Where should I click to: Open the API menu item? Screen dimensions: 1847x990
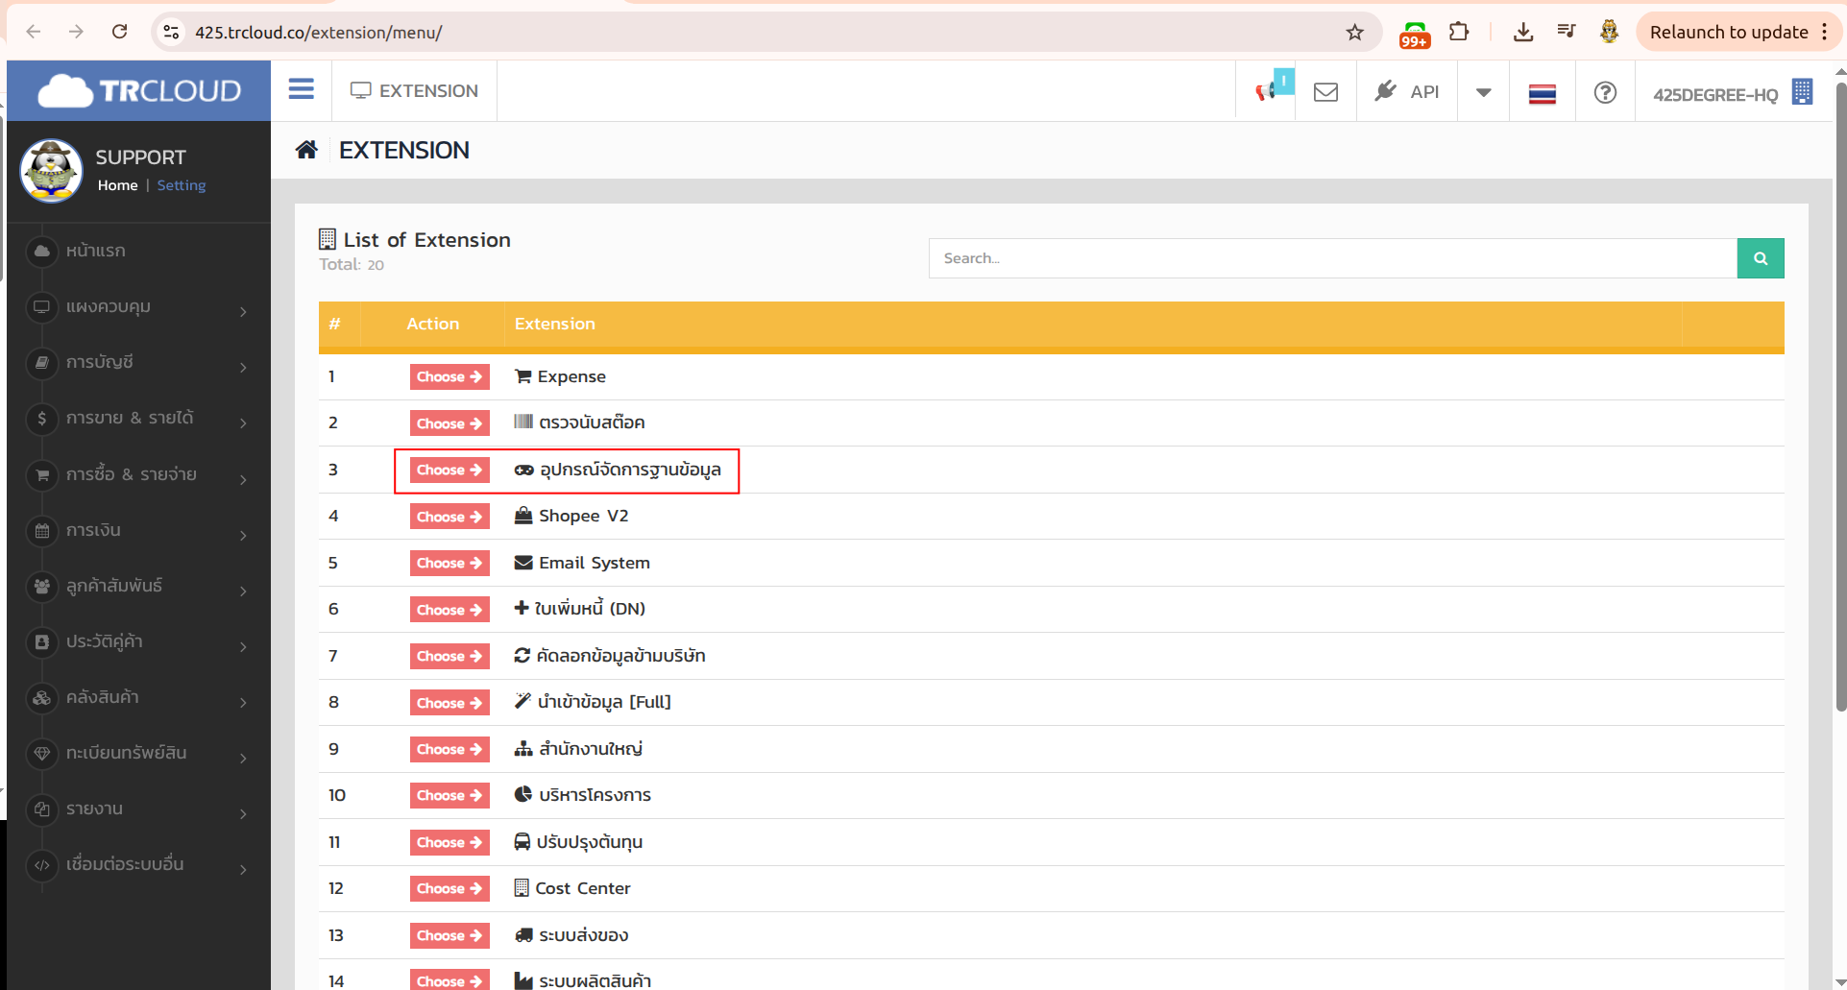coord(1407,92)
